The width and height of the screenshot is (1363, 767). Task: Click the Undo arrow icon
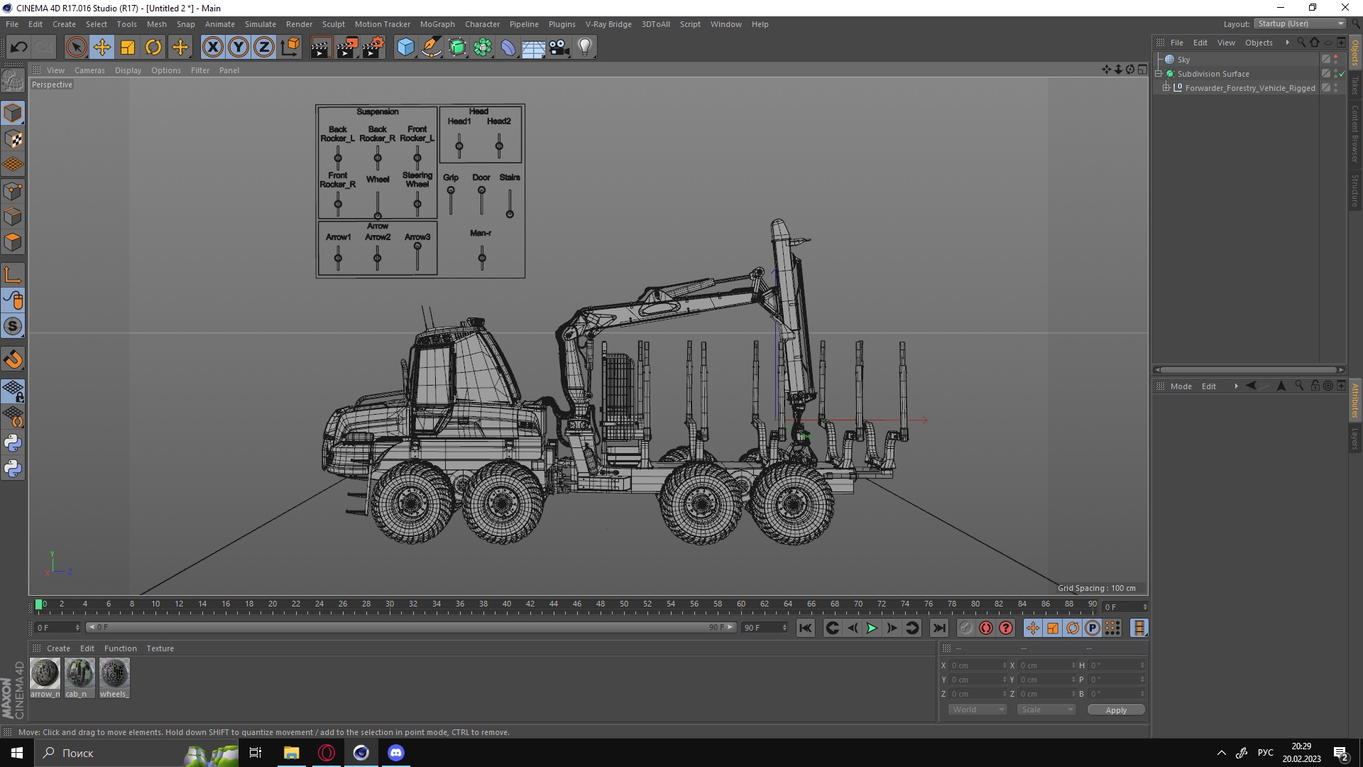coord(18,48)
